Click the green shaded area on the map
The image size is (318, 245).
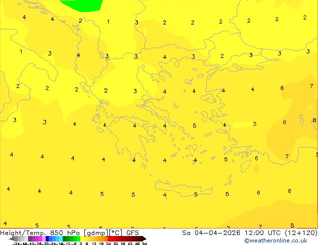[84, 5]
